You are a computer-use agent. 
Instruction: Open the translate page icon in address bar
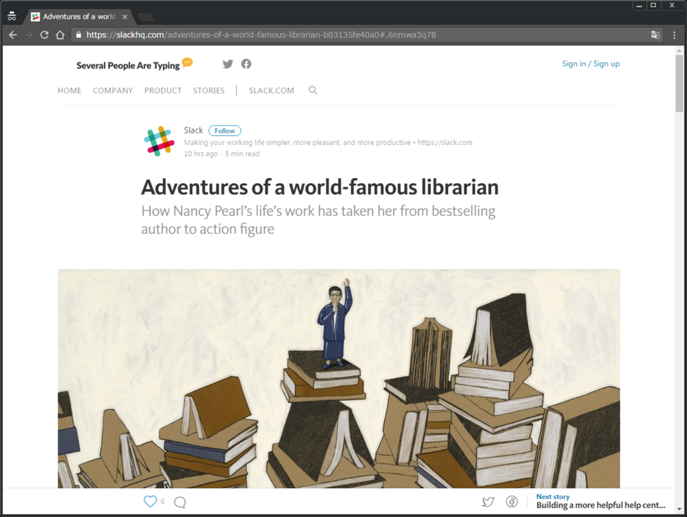[x=655, y=35]
